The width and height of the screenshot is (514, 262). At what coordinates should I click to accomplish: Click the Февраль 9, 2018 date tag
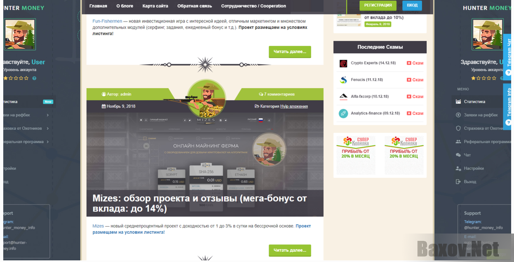378,24
